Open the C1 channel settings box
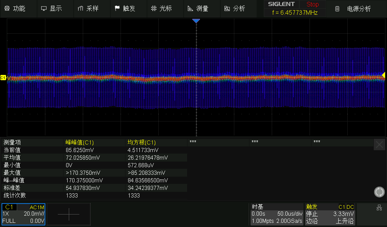This screenshot has width=387, height=227. pyautogui.click(x=23, y=214)
